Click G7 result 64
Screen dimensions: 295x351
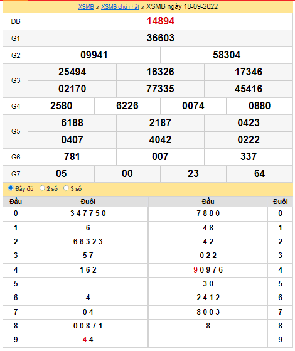pyautogui.click(x=259, y=174)
